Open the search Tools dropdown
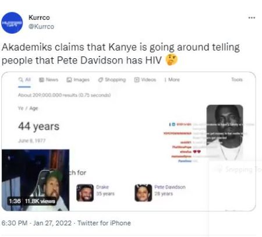This screenshot has width=262, height=237. [237, 79]
